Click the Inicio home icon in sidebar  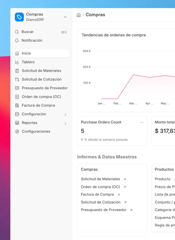(17, 53)
